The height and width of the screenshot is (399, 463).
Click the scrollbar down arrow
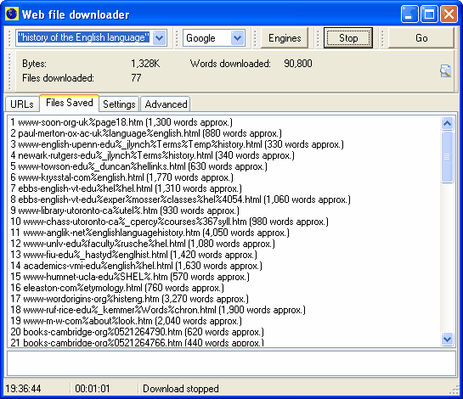click(x=447, y=339)
